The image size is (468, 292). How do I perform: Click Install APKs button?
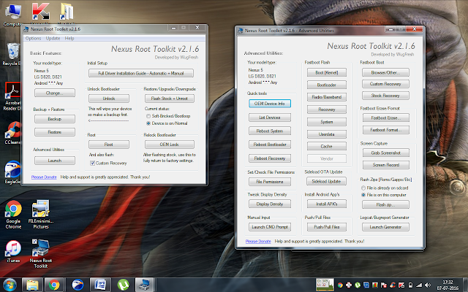click(327, 204)
